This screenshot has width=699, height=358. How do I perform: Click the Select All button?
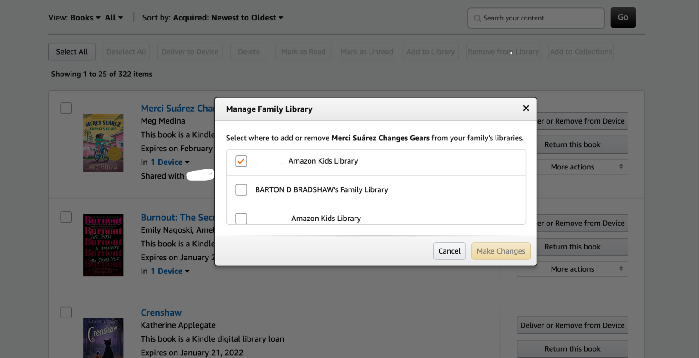(x=71, y=51)
